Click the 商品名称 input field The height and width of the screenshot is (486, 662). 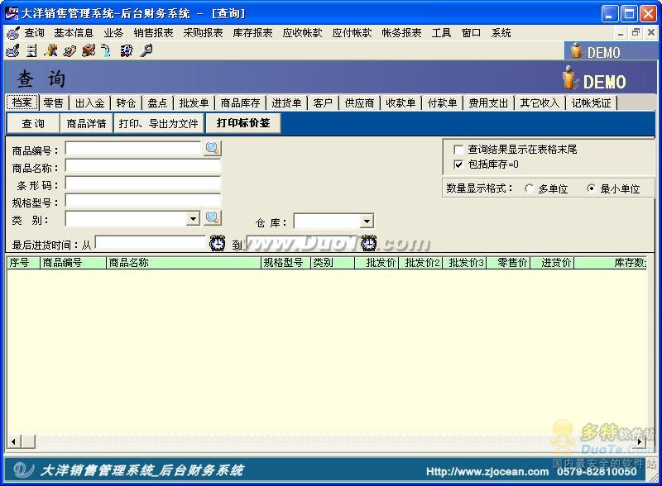coord(142,166)
